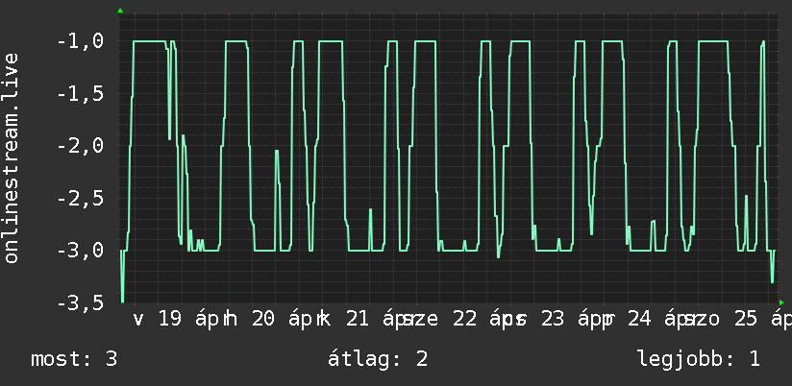
Task: Click the green arrow atop the y-axis
Action: (120, 11)
